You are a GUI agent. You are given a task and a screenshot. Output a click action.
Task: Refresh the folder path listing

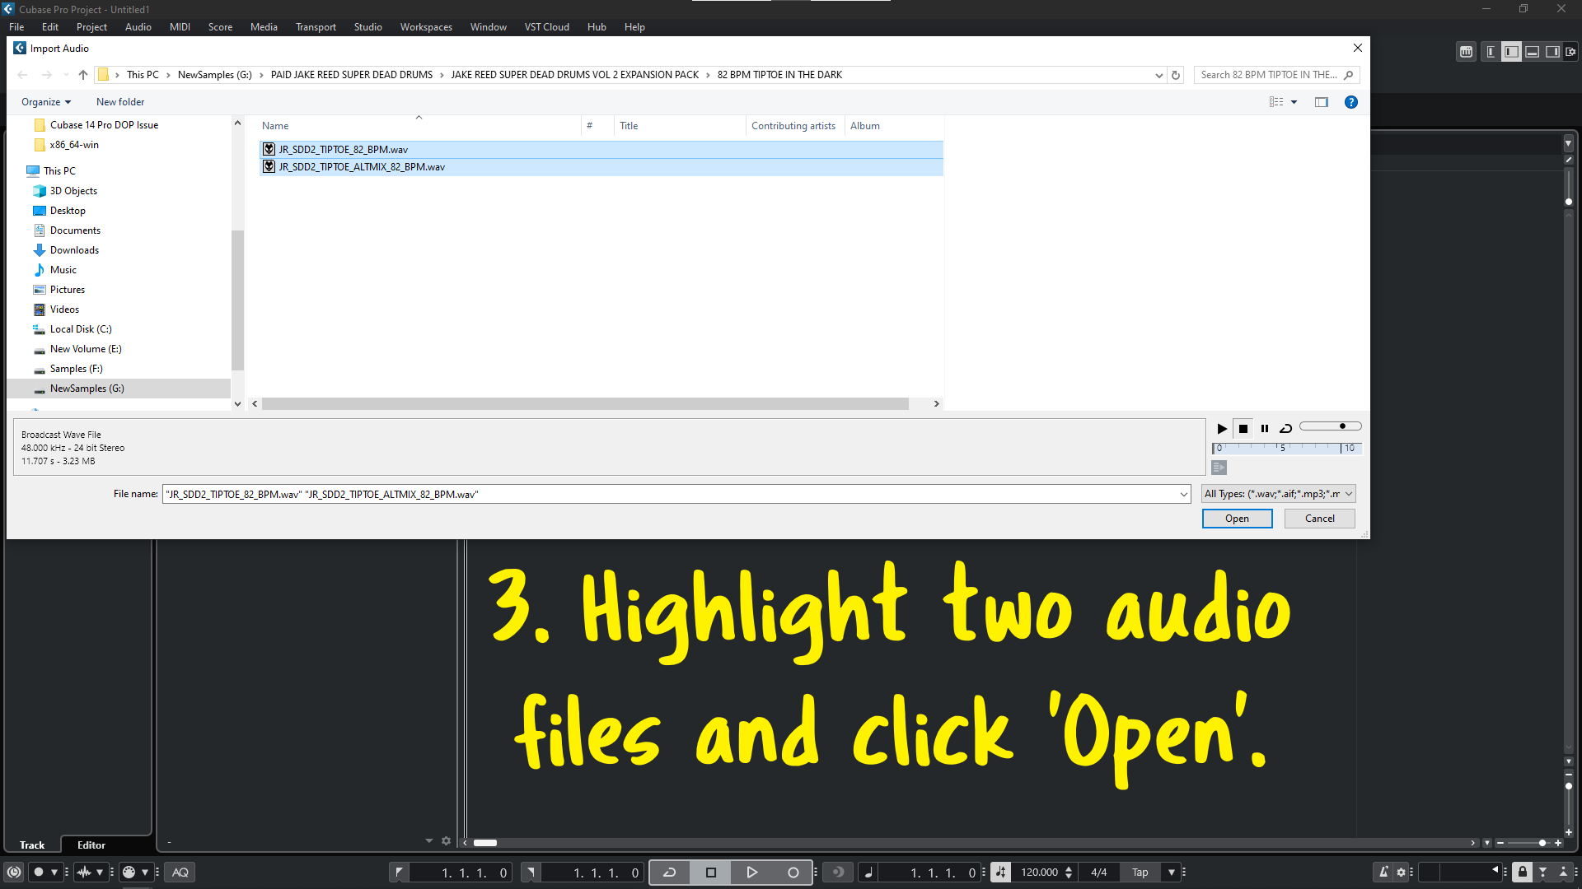tap(1176, 75)
